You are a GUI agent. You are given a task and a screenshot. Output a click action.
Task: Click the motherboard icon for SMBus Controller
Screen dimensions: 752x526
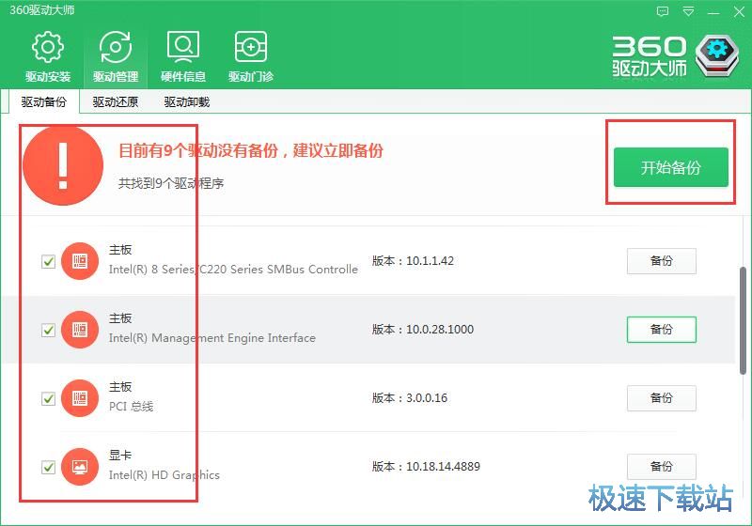(x=80, y=261)
